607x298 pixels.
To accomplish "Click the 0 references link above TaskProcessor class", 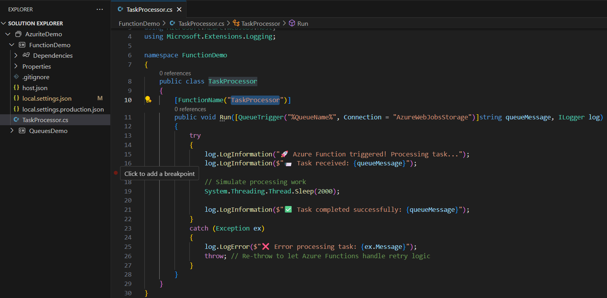I will [175, 73].
